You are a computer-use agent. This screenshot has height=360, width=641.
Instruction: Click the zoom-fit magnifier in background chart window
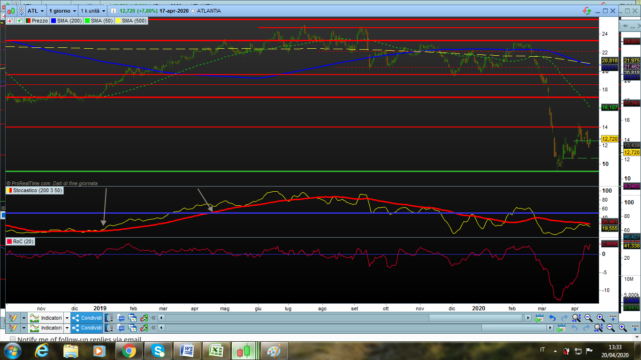[x=599, y=328]
